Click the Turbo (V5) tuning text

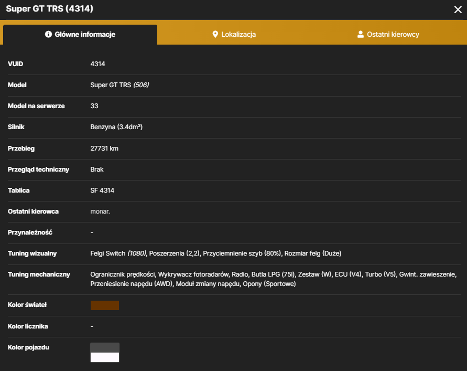(x=381, y=274)
